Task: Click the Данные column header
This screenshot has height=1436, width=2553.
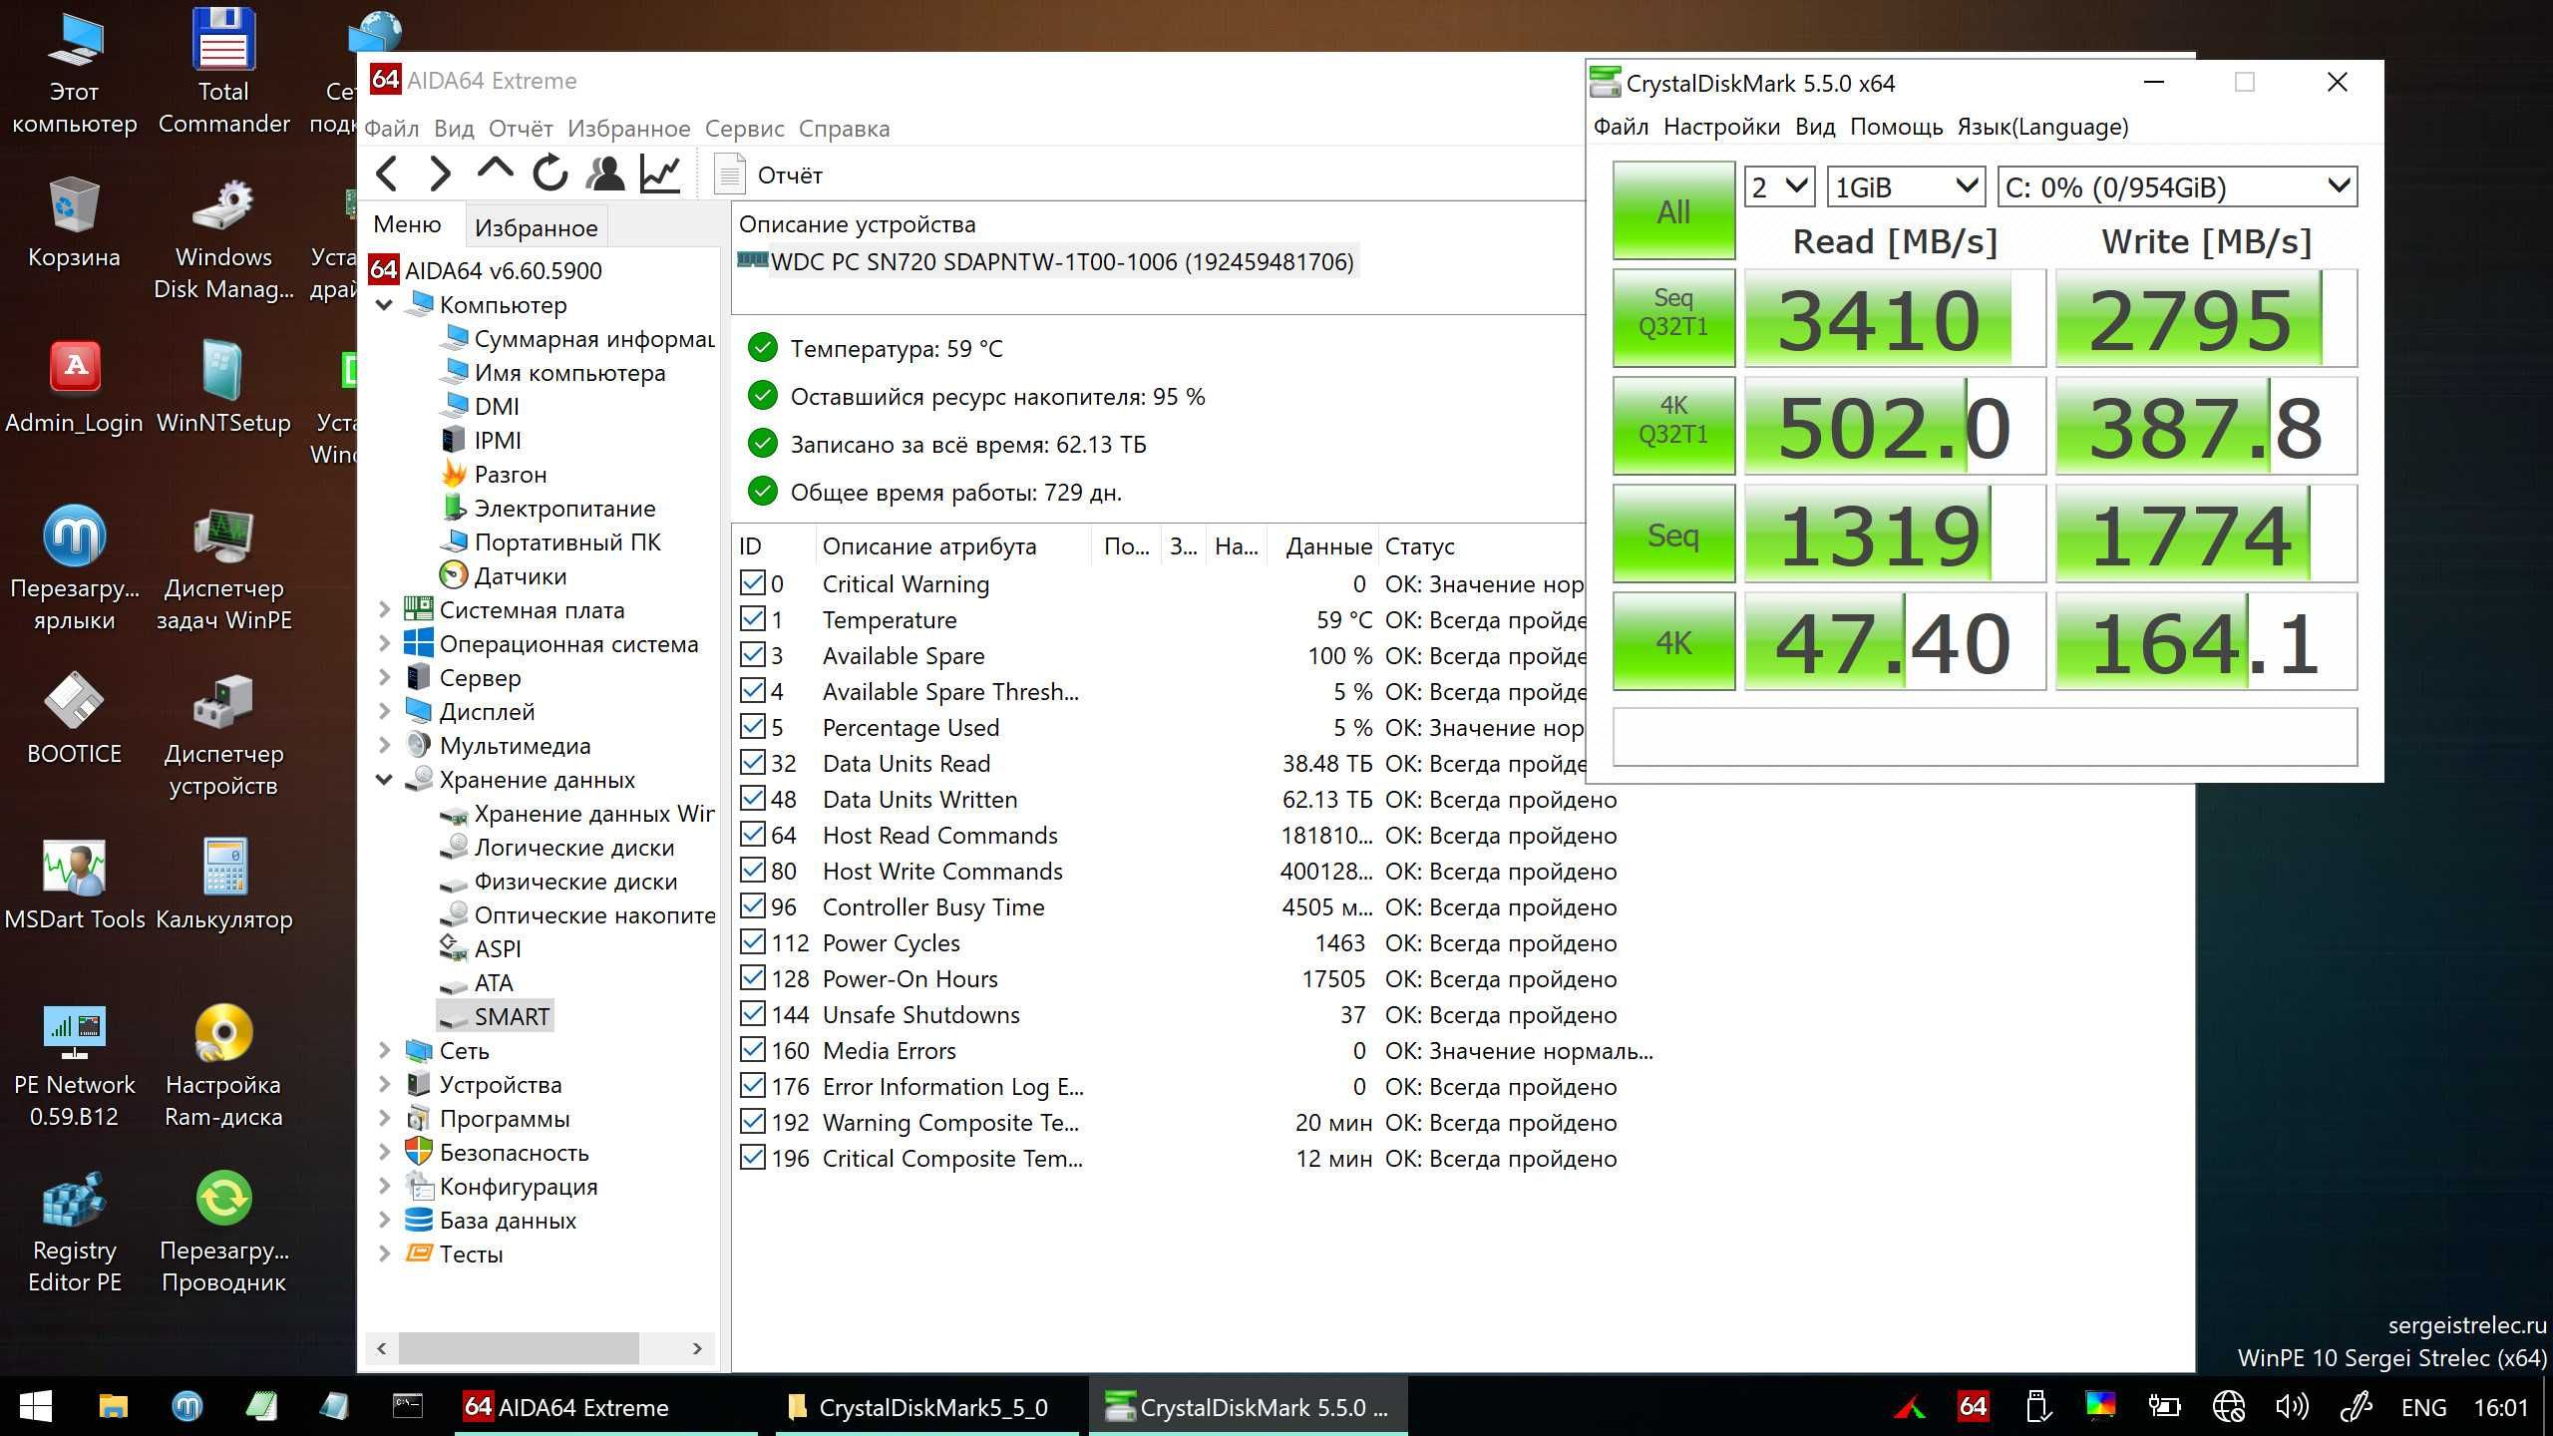Action: click(1322, 546)
